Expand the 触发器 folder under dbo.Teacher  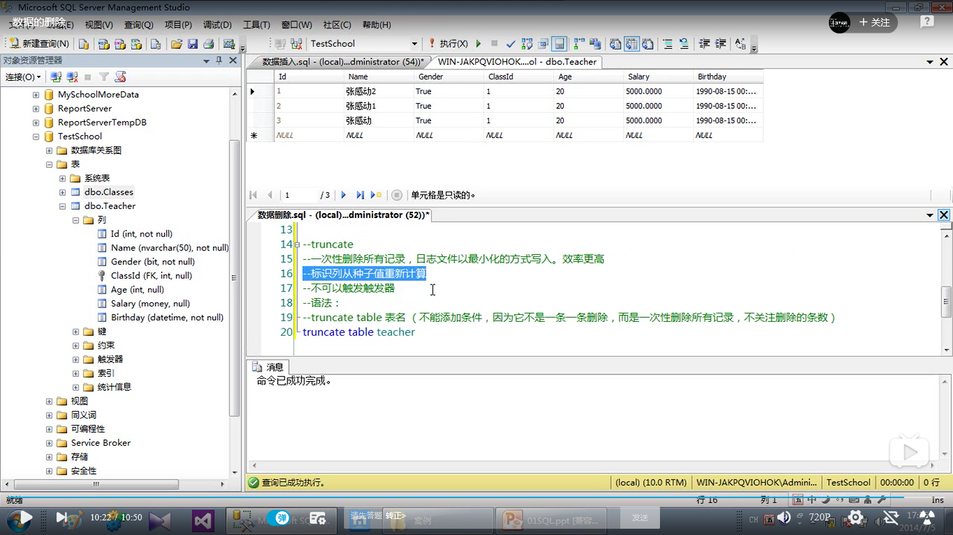[x=75, y=359]
